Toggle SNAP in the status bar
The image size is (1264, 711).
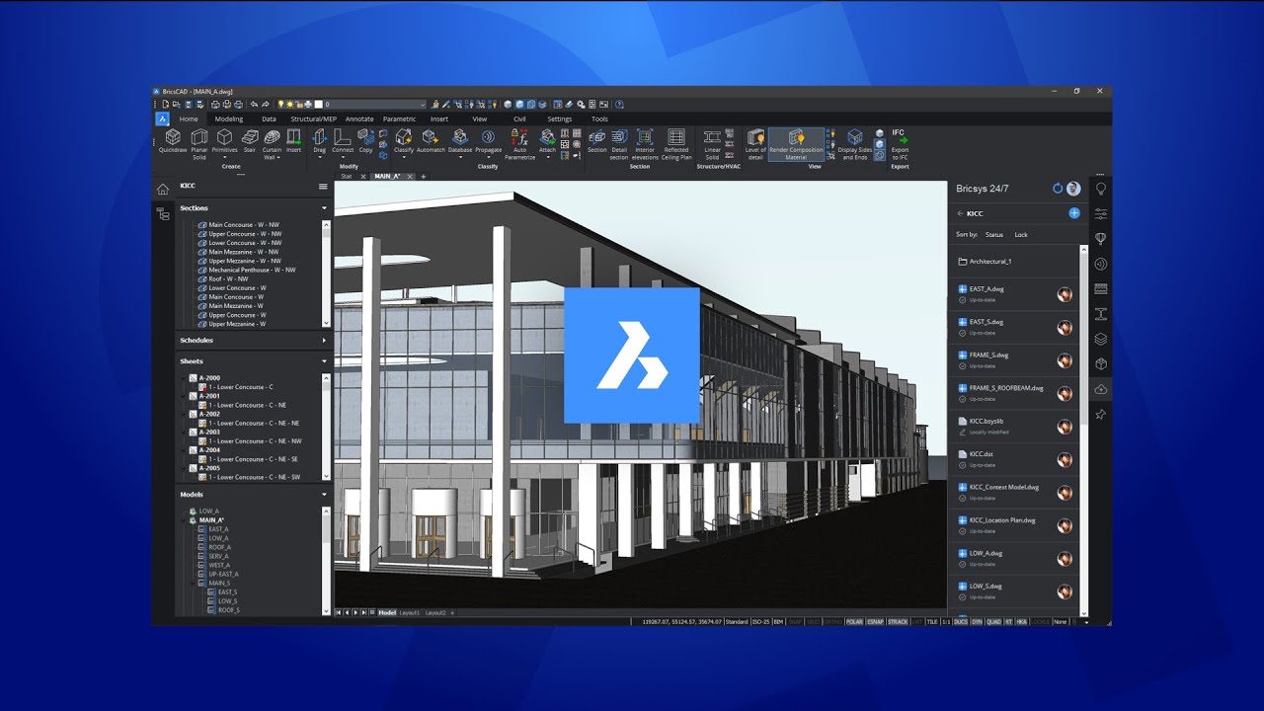[x=795, y=622]
